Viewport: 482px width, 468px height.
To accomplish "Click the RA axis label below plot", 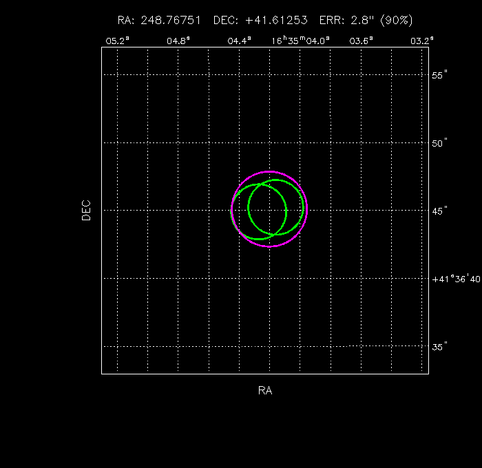I will pos(265,390).
